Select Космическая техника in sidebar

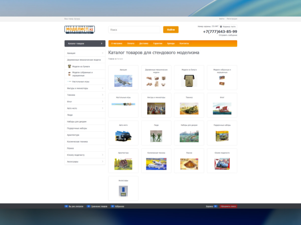coord(85,141)
